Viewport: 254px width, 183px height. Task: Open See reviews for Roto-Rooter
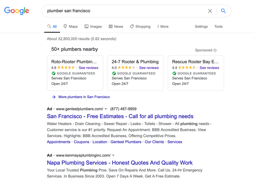(x=88, y=68)
